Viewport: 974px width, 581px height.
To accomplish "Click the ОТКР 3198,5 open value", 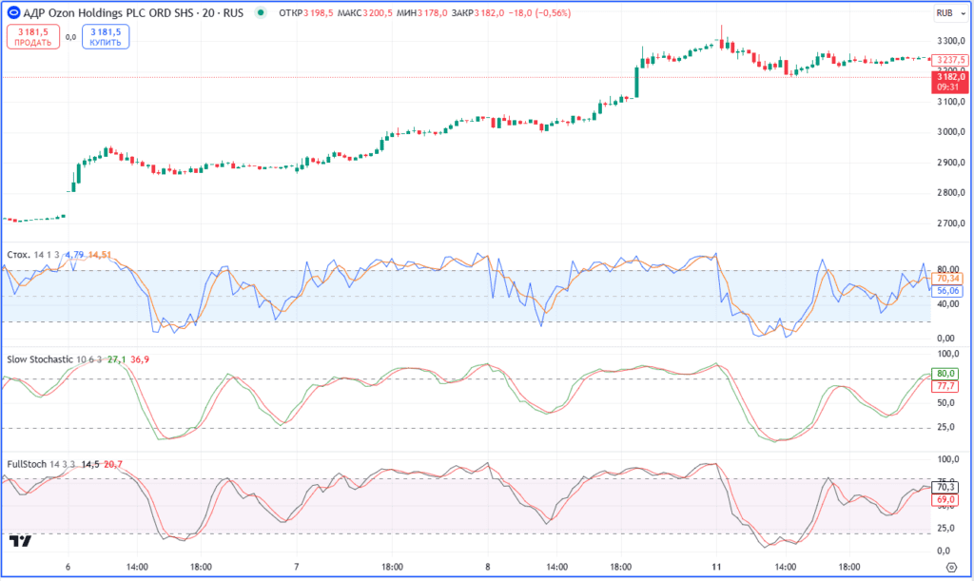I will pos(305,12).
